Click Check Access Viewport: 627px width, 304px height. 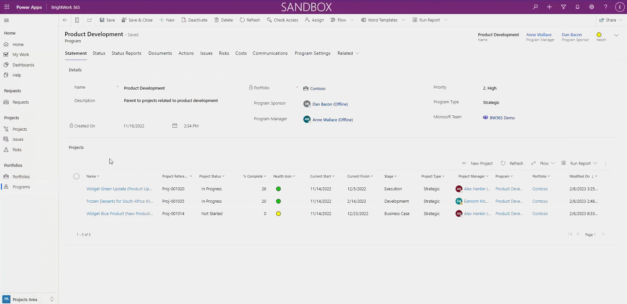coord(282,20)
